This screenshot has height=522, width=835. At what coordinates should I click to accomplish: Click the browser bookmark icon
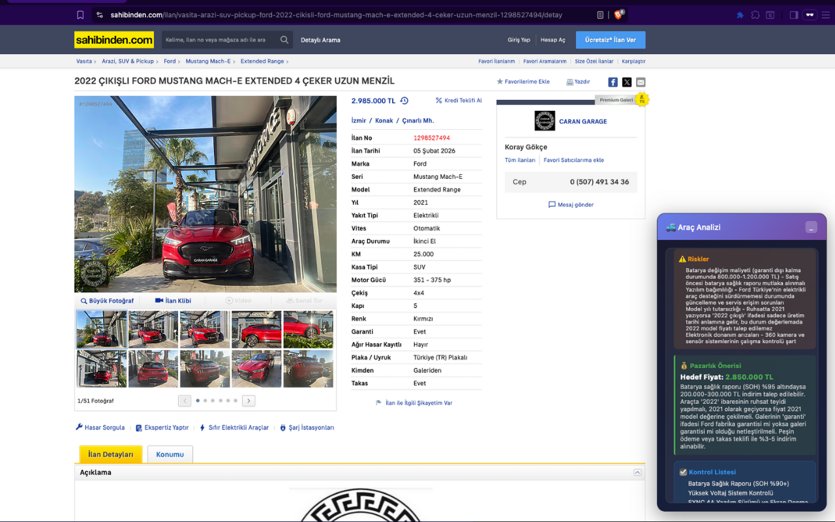80,15
